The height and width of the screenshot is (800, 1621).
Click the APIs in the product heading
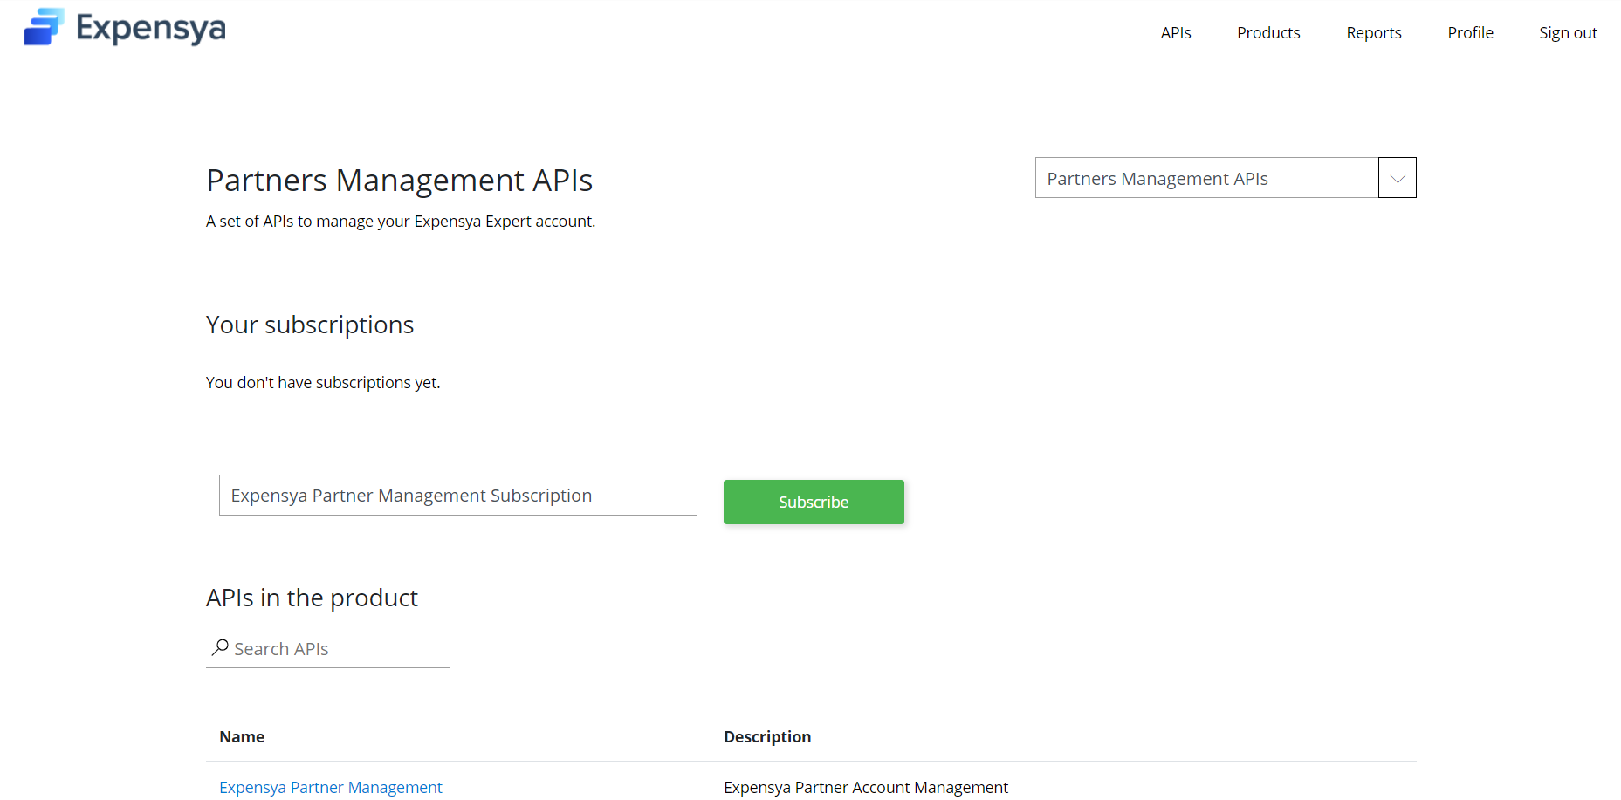tap(312, 598)
